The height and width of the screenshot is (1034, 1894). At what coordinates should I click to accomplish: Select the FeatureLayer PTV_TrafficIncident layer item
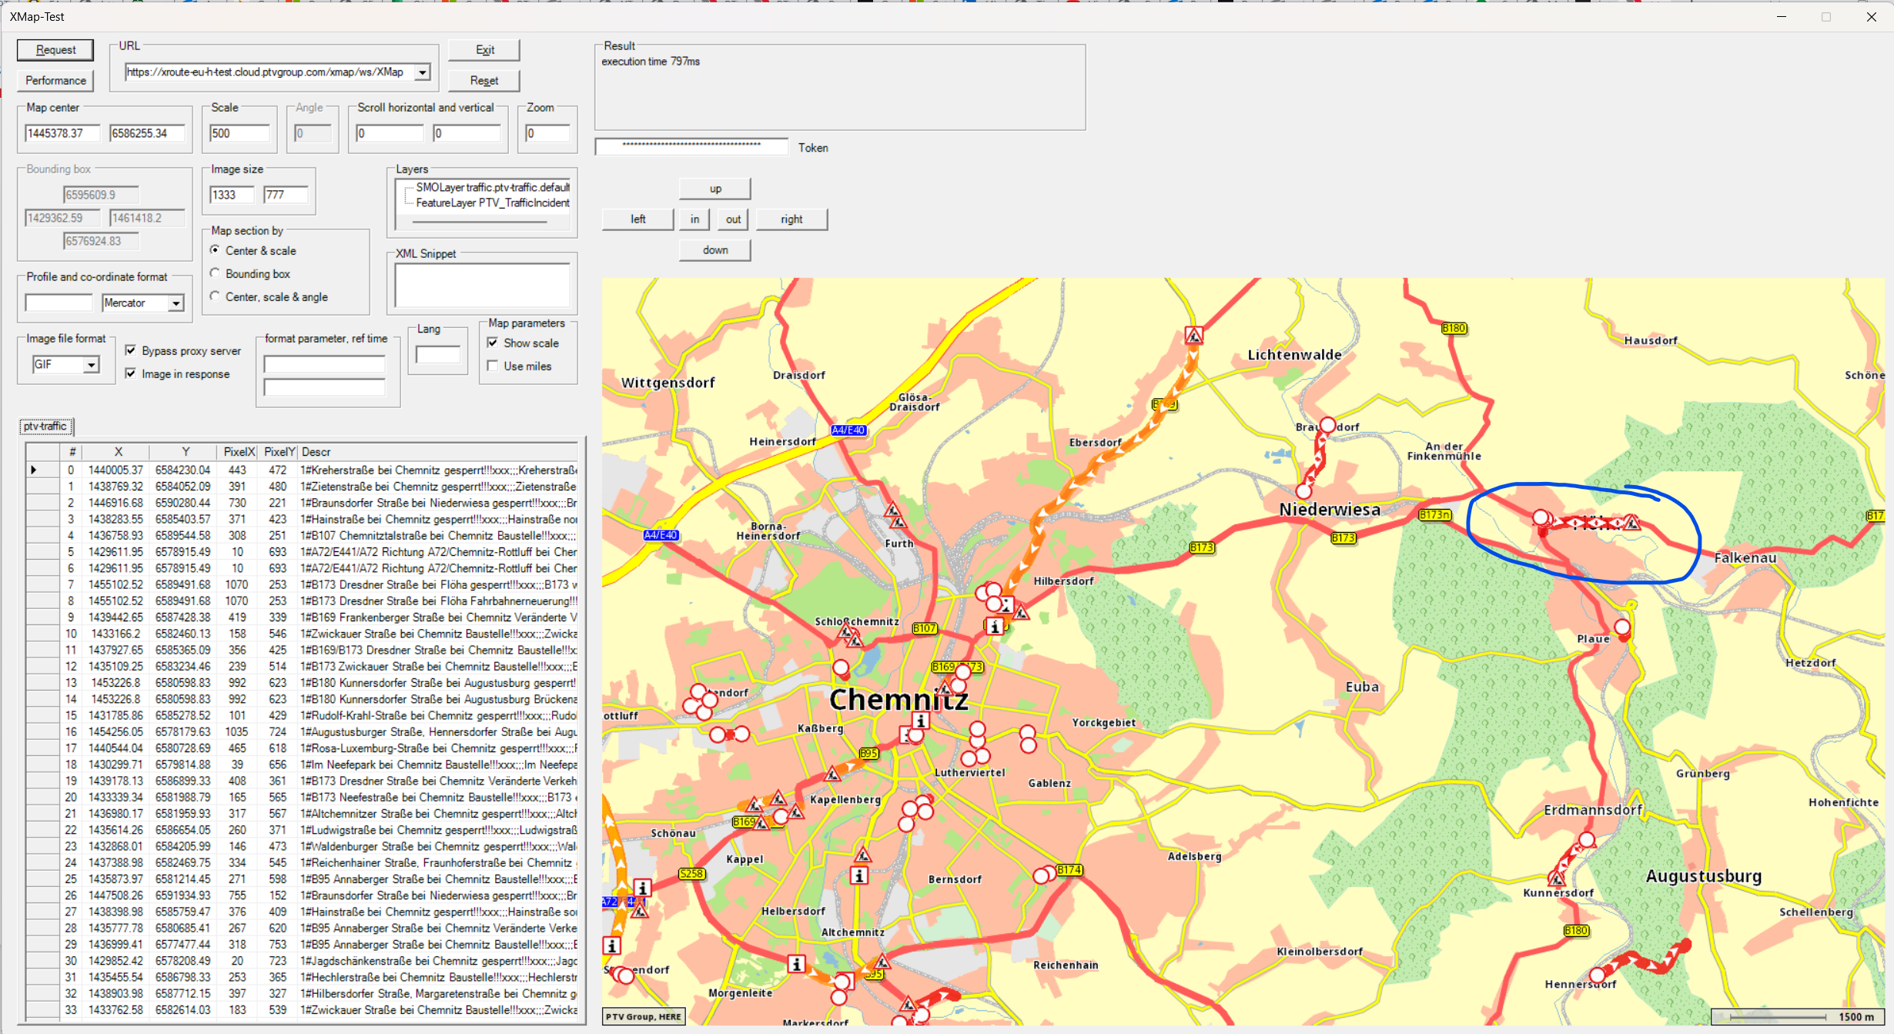coord(493,202)
